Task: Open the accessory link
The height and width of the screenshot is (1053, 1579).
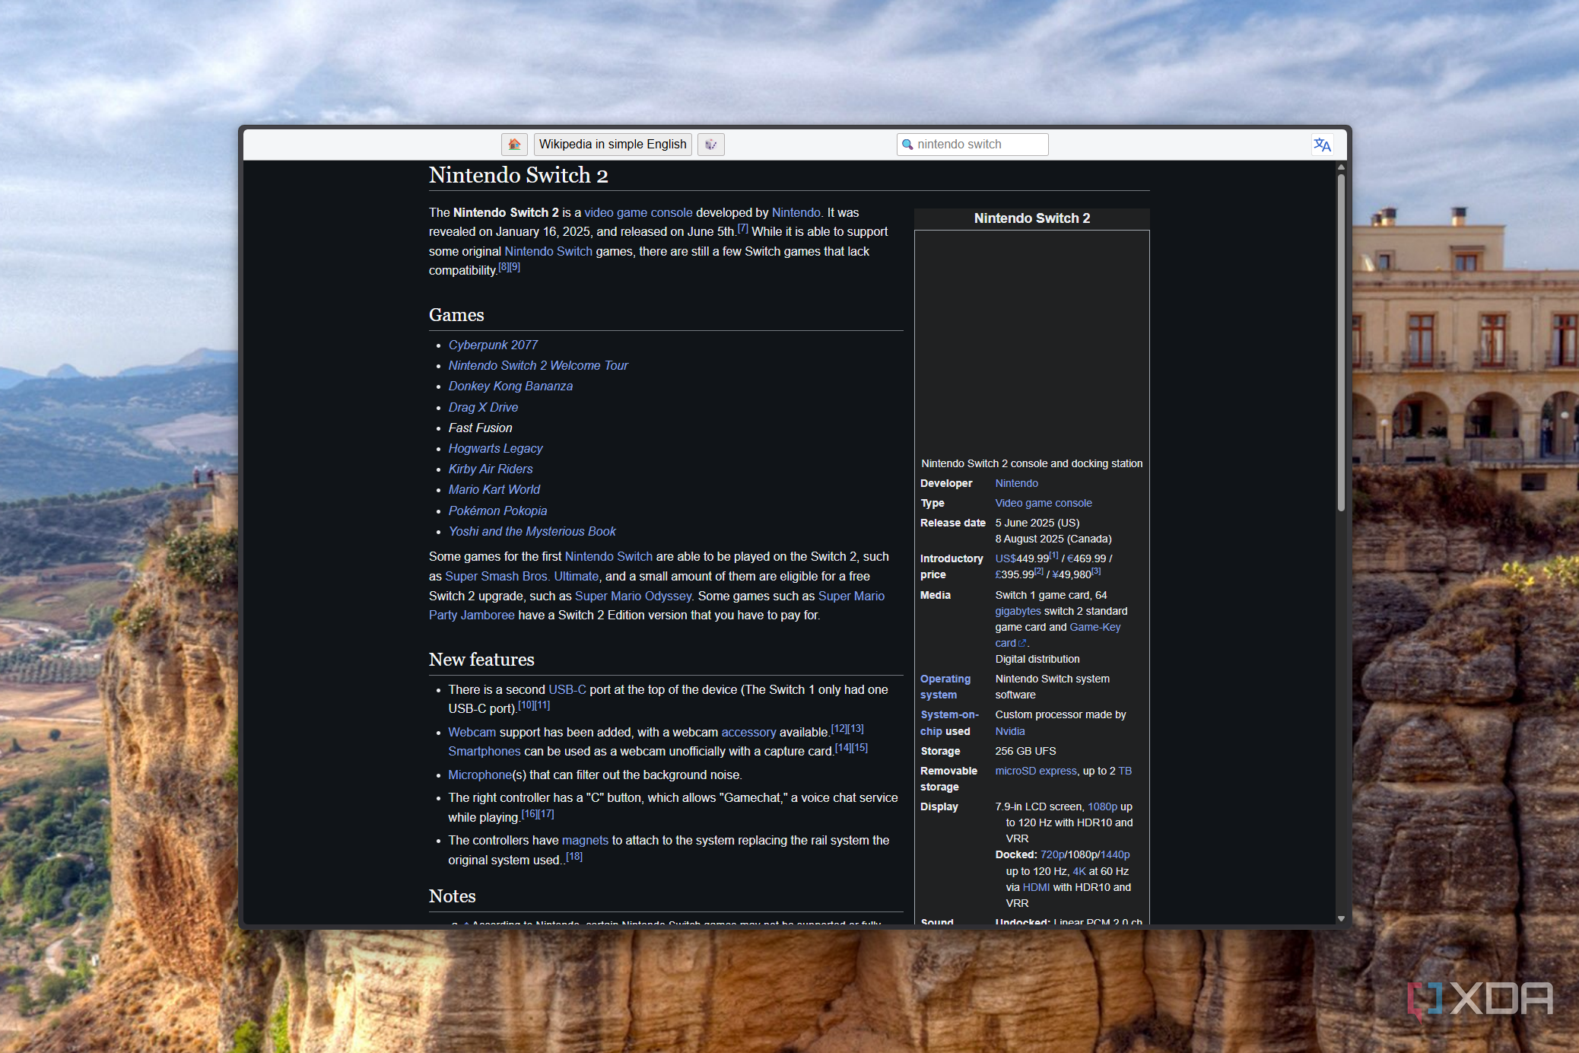Action: tap(748, 732)
